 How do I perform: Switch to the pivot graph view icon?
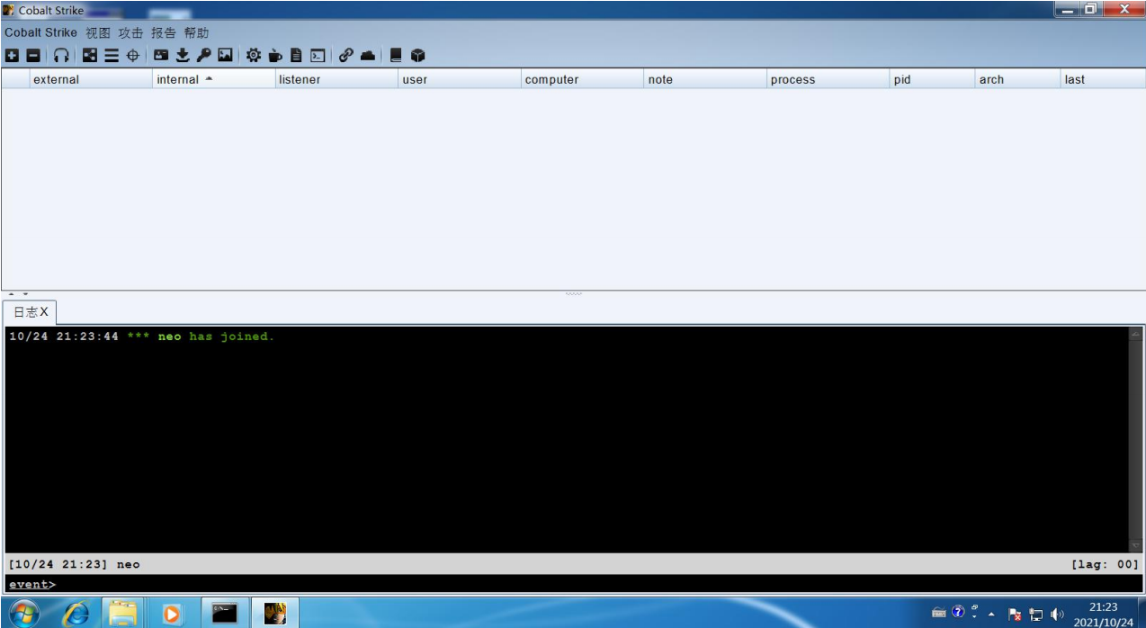[90, 56]
